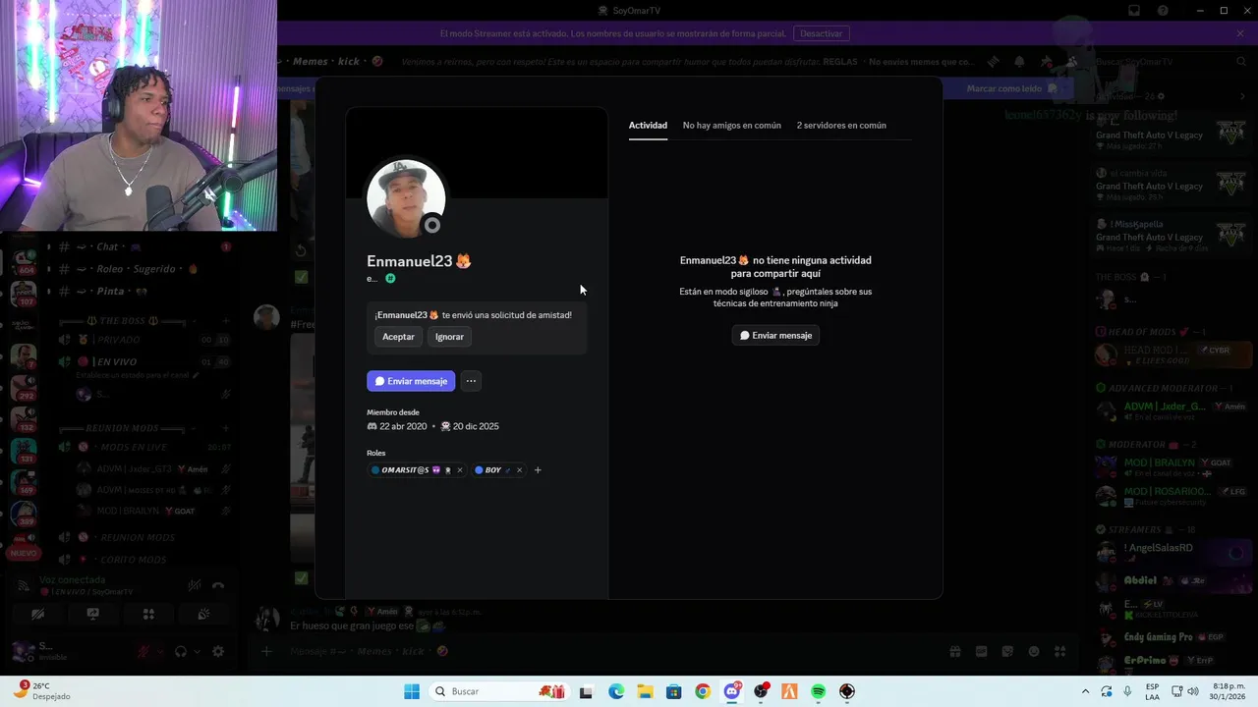Switch to the Actividad tab
This screenshot has height=707, width=1258.
[x=648, y=126]
